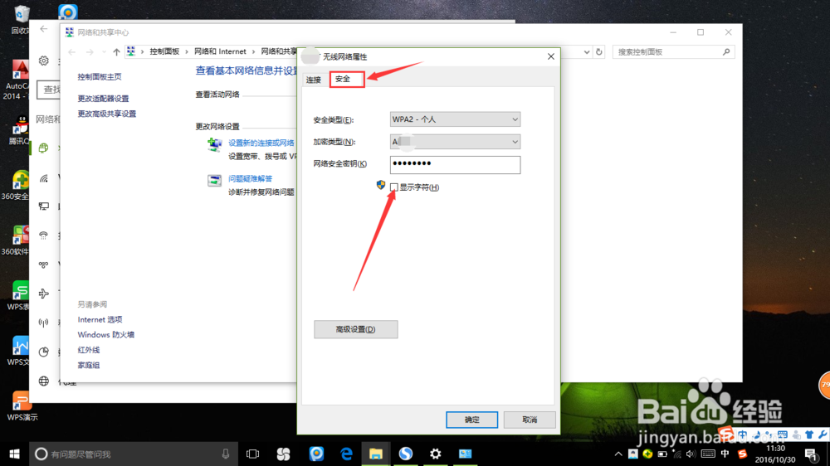The height and width of the screenshot is (466, 830).
Task: Close the 无线网络属性 dialog
Action: (x=550, y=56)
